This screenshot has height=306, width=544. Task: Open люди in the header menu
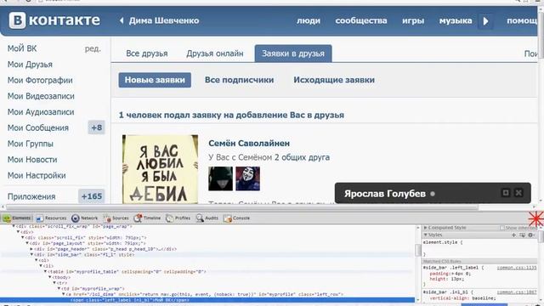308,20
